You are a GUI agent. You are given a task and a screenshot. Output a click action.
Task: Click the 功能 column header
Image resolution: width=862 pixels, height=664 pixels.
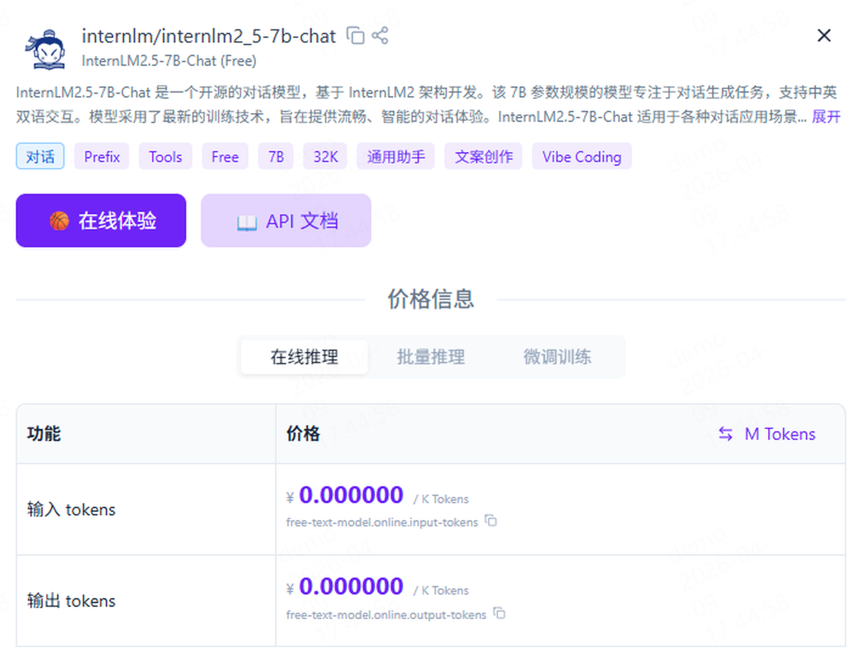pos(44,434)
